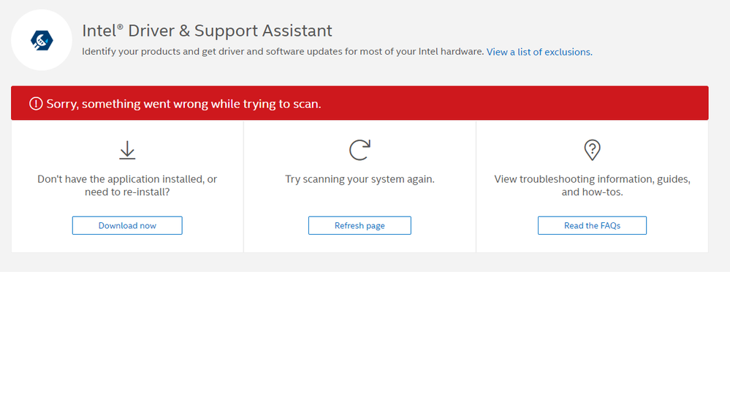730x397 pixels.
Task: Click the error exclamation icon in red banner
Action: [36, 103]
